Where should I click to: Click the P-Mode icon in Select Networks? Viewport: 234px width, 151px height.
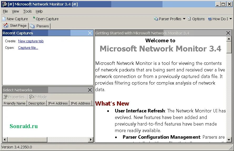tap(31, 97)
